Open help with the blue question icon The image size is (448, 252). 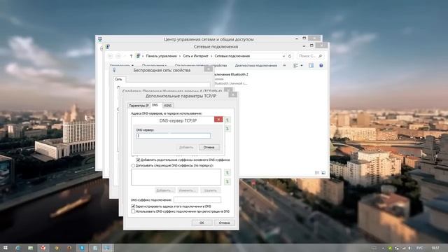click(x=321, y=65)
